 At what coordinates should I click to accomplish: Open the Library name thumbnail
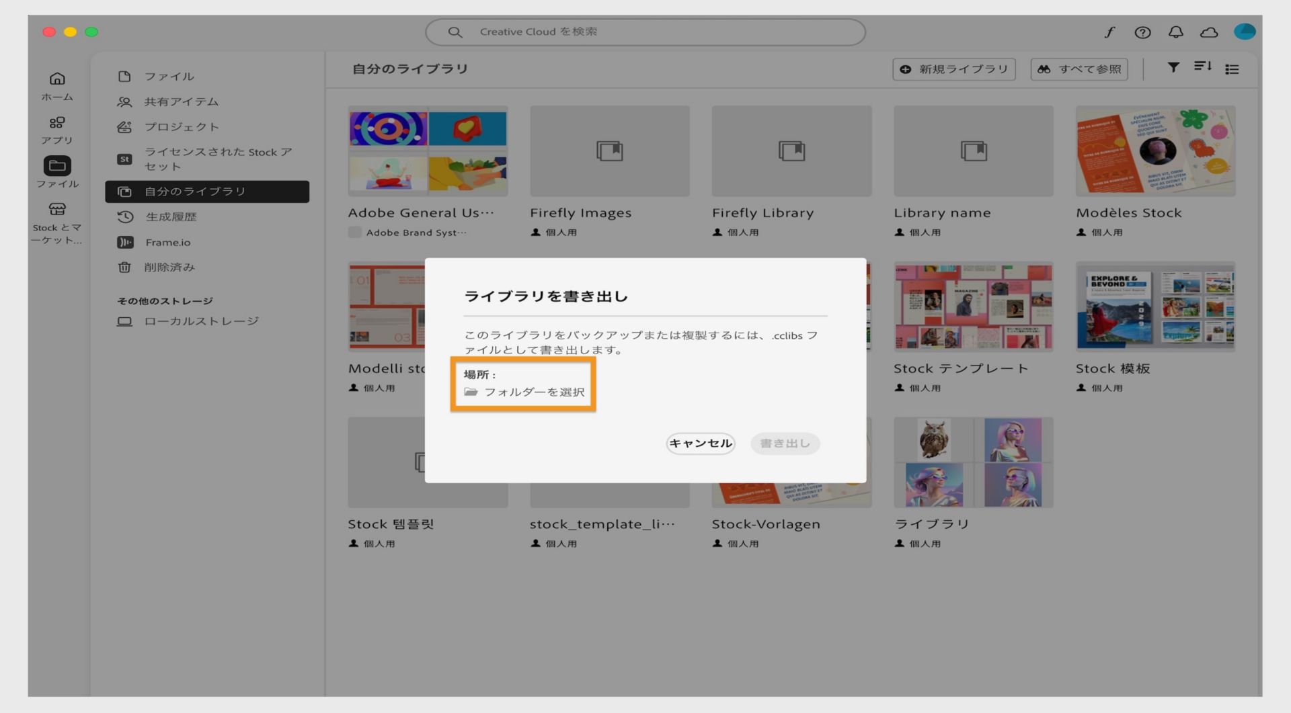click(x=974, y=151)
